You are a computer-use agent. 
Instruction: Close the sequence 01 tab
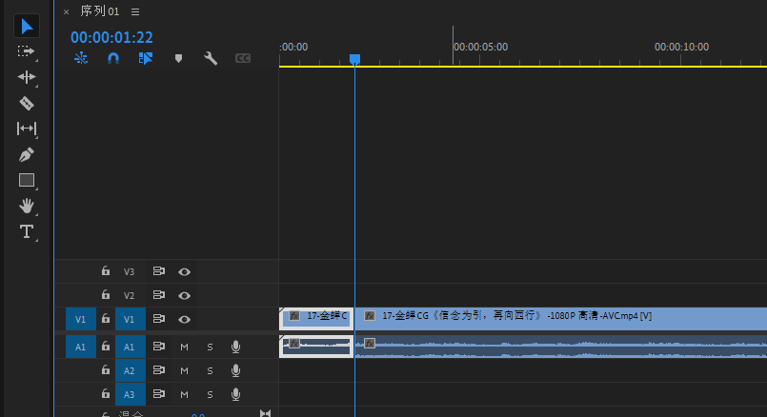coord(66,11)
